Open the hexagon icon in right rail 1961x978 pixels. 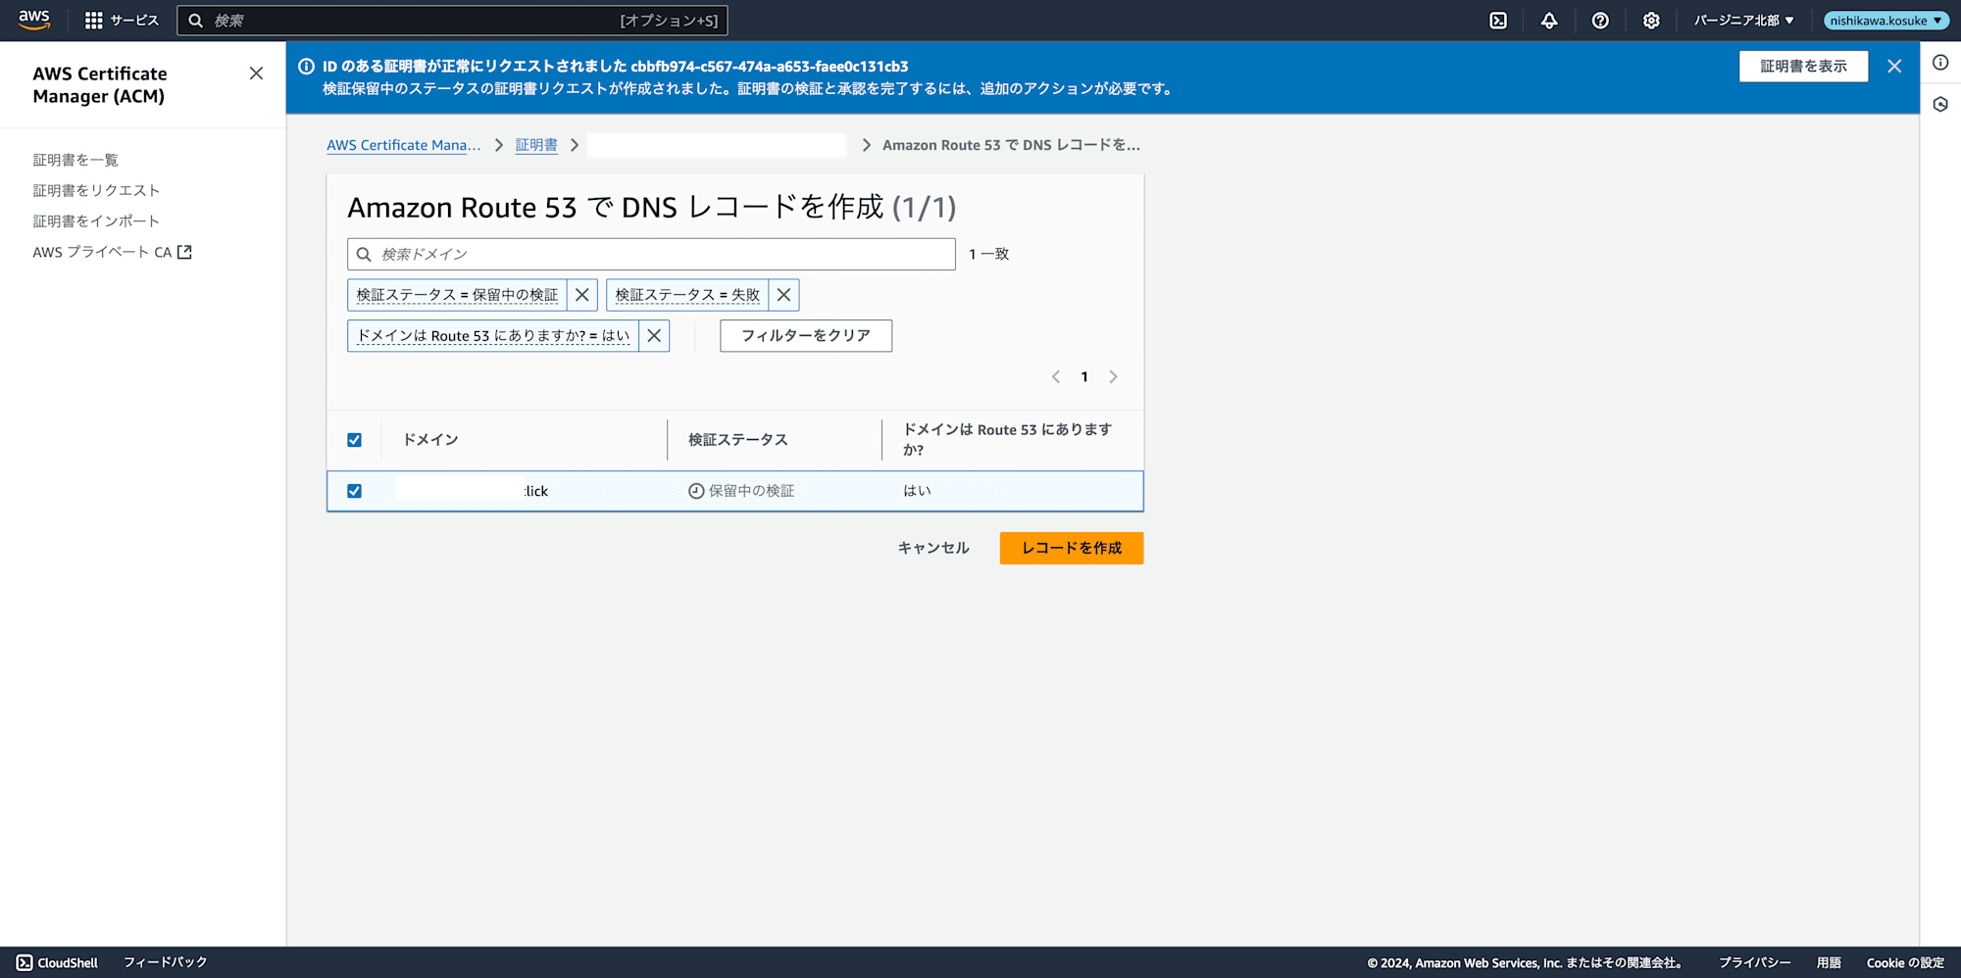click(1940, 104)
